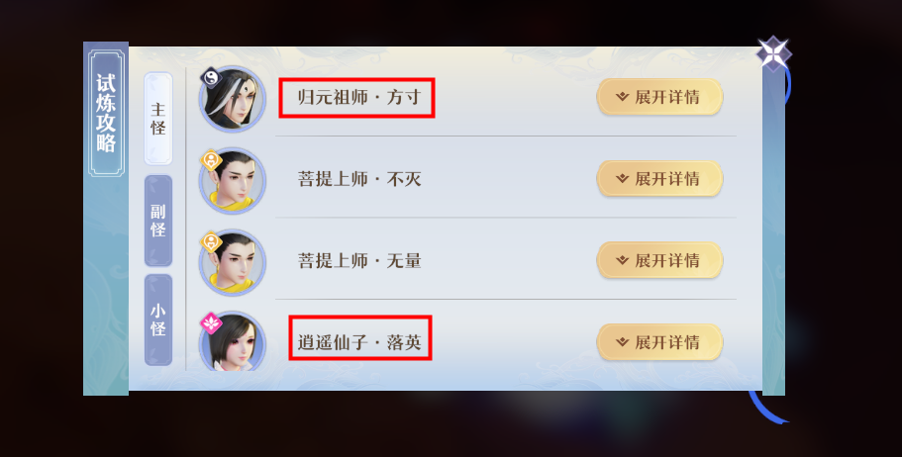Select the 归元祖师·方寸 character portrait

pyautogui.click(x=233, y=99)
